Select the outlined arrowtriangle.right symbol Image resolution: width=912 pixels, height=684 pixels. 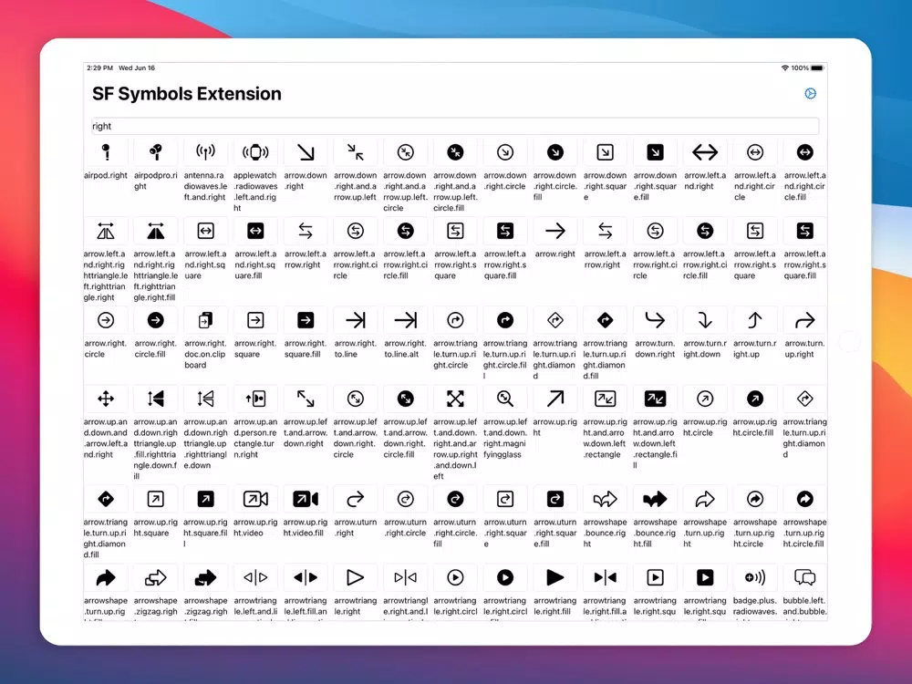(356, 577)
